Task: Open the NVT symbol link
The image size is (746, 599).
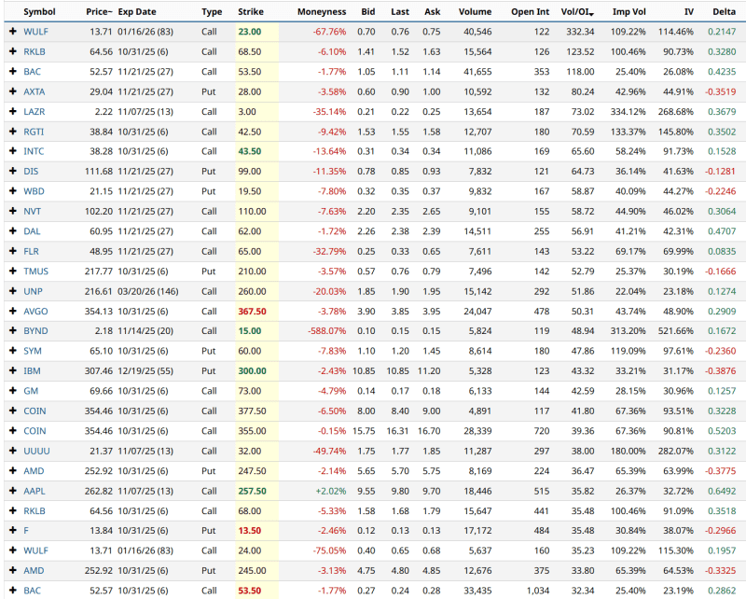Action: [x=33, y=211]
